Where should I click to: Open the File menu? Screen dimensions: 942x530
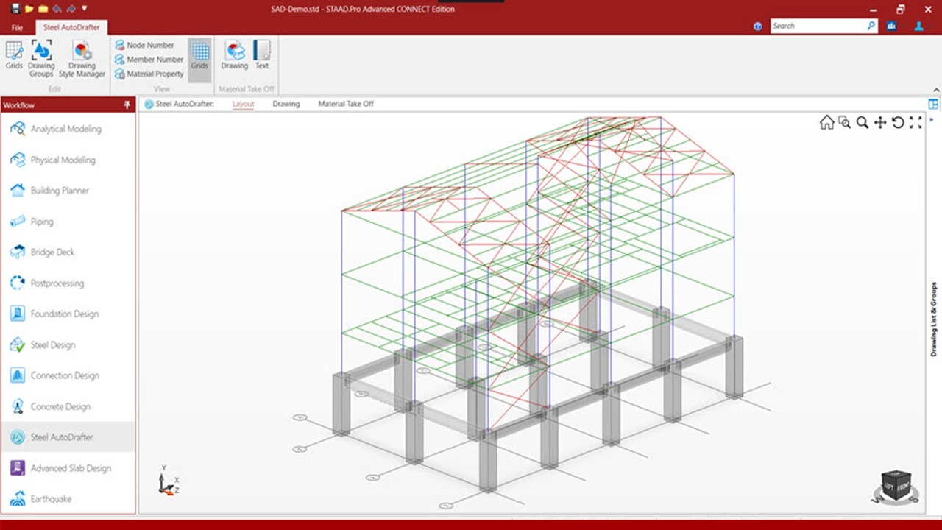(17, 28)
